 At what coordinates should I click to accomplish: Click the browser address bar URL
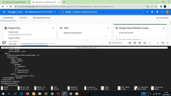tap(65, 6)
